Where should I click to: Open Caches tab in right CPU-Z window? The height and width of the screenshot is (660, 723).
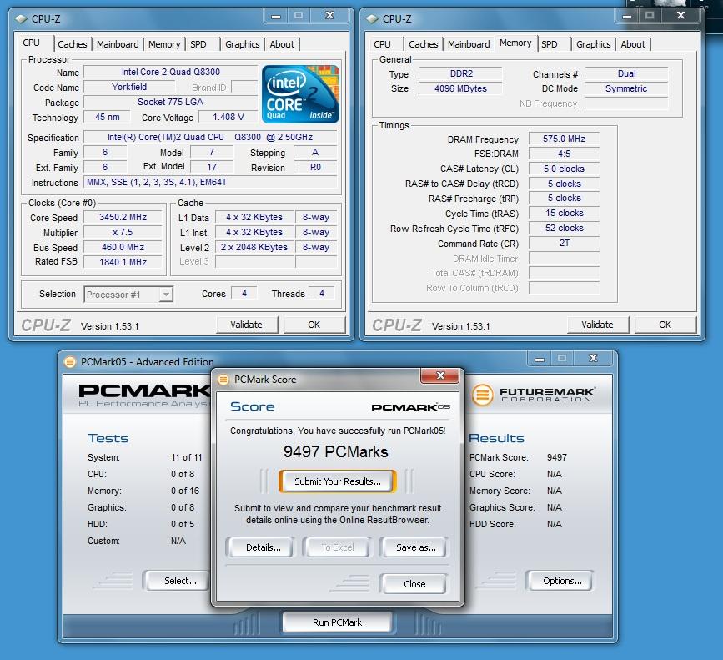coord(424,44)
